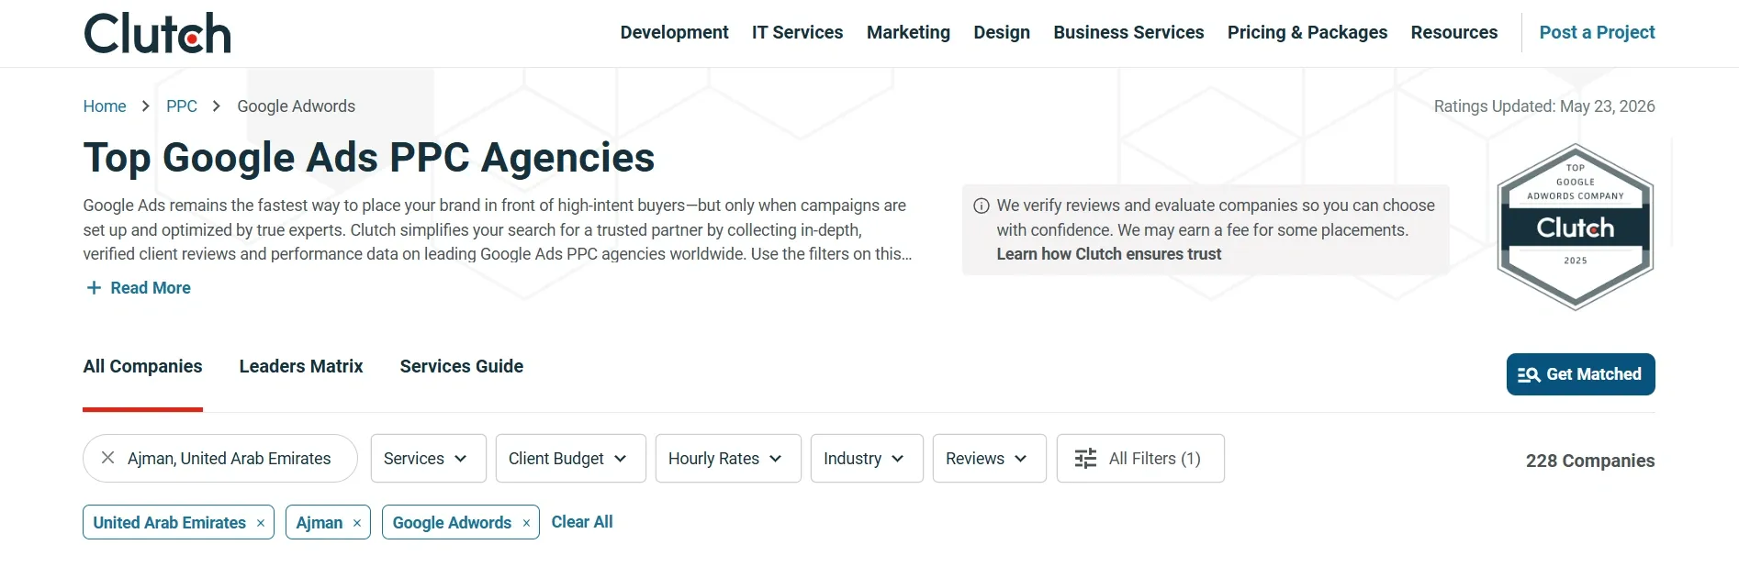Click the Ajman, United Arab Emirates location field
This screenshot has height=578, width=1739.
[x=220, y=458]
